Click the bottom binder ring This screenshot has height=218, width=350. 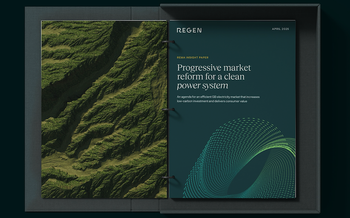point(169,177)
